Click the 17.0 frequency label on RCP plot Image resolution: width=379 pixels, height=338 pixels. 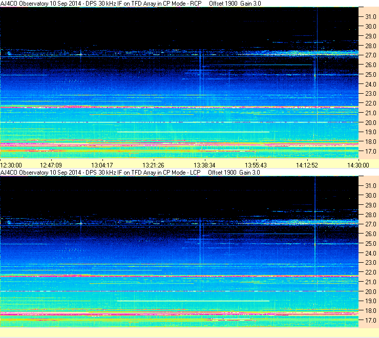371,152
